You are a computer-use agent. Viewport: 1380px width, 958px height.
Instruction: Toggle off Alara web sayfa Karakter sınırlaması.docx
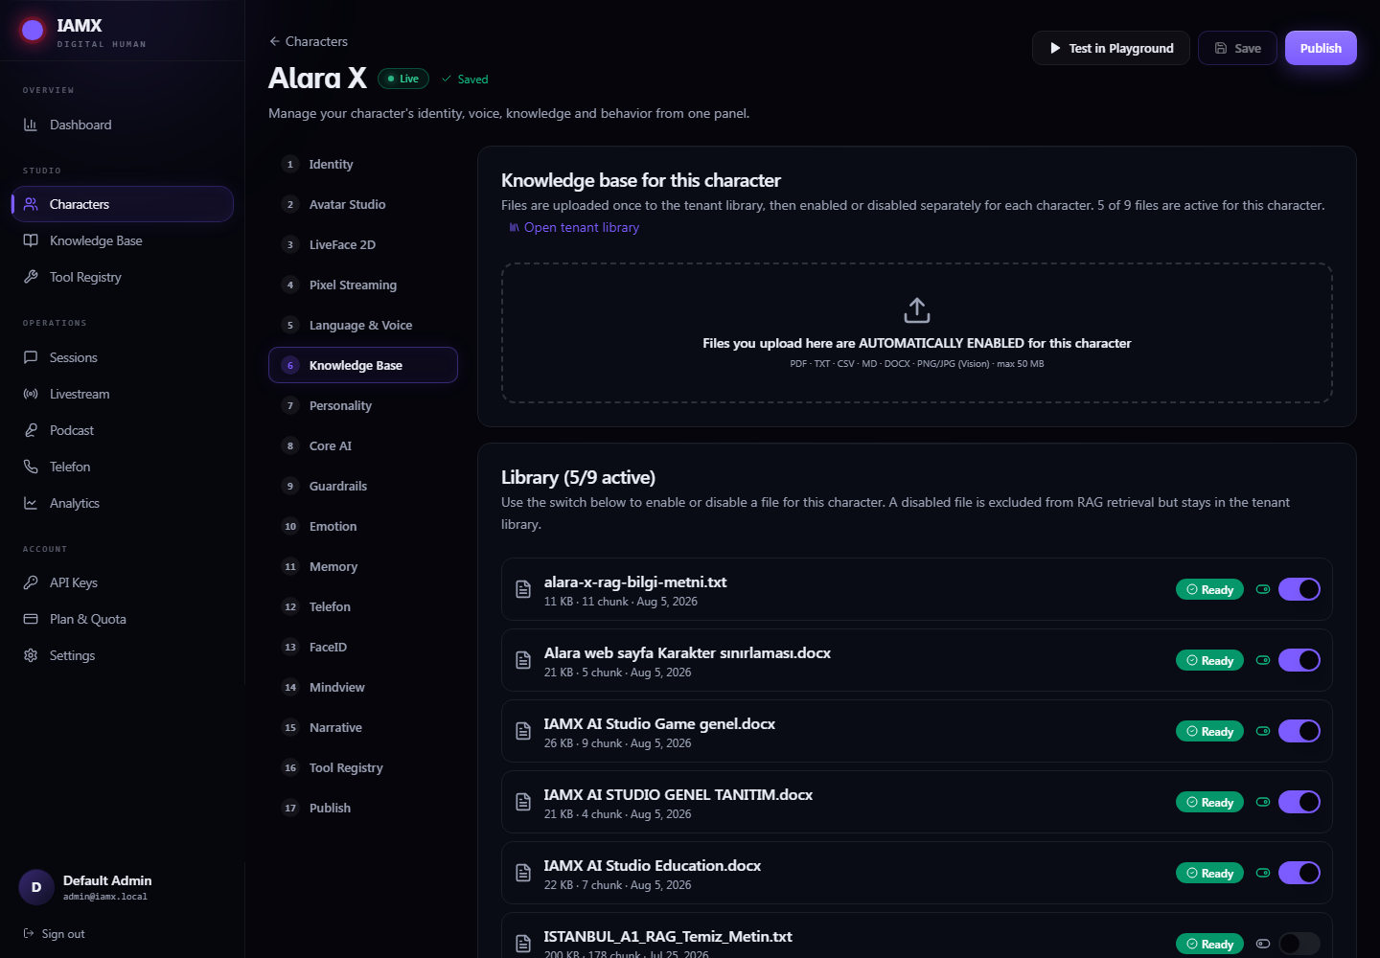click(x=1299, y=660)
